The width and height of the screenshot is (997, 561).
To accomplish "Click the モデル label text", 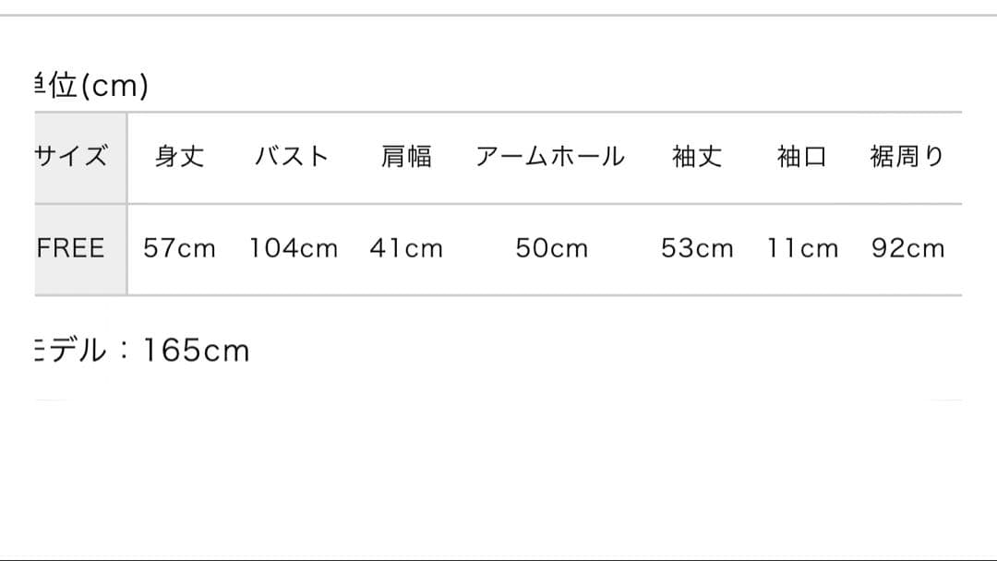I will [70, 351].
